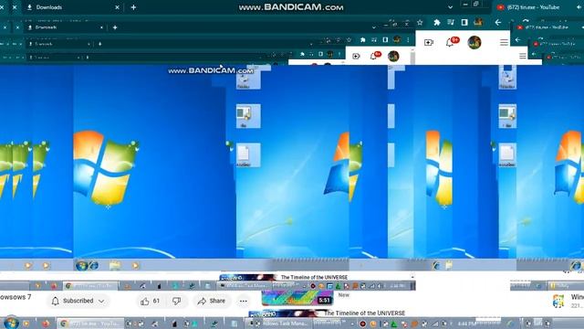Open Media Player icon next to inner Explorer folder
The height and width of the screenshot is (329, 584).
pos(135,266)
